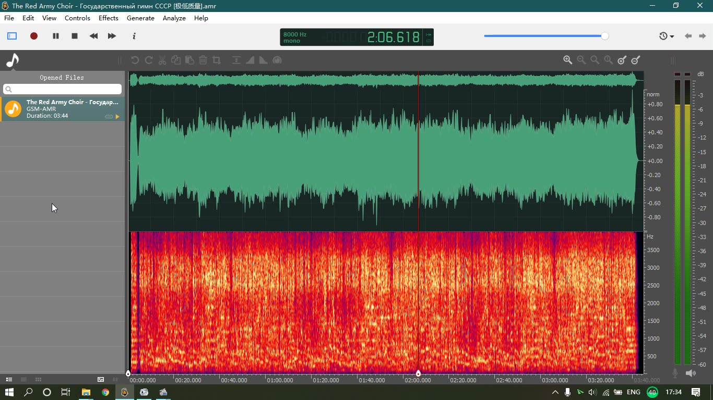Click the copy icon in edit toolbar
This screenshot has height=400, width=713.
click(x=176, y=60)
